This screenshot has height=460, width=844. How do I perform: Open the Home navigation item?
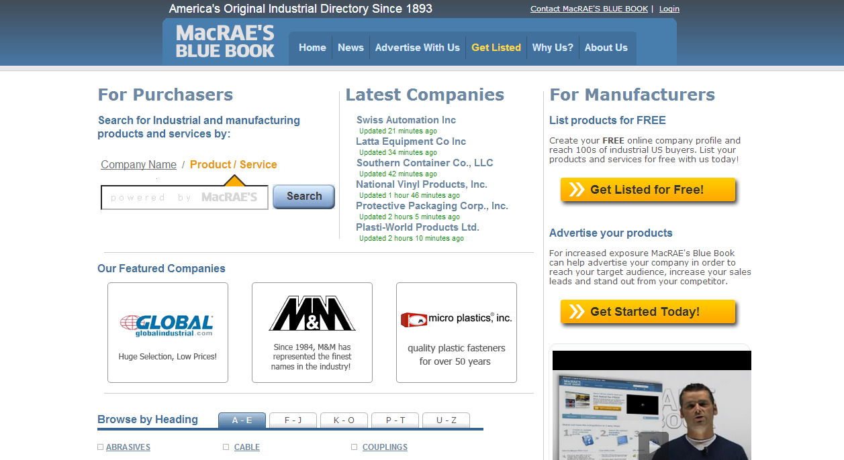(x=312, y=48)
